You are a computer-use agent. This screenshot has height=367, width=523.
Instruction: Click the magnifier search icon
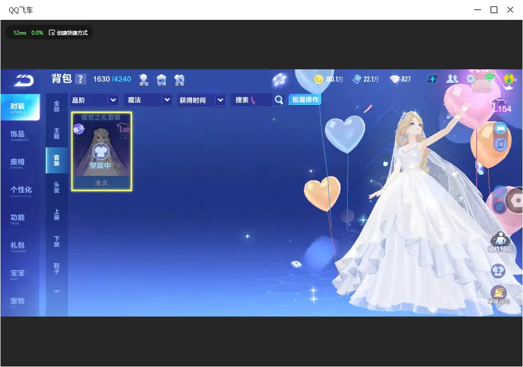(x=279, y=100)
